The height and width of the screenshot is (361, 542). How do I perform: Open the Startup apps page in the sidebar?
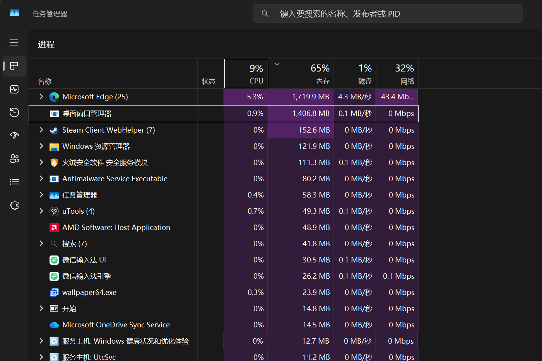14,135
